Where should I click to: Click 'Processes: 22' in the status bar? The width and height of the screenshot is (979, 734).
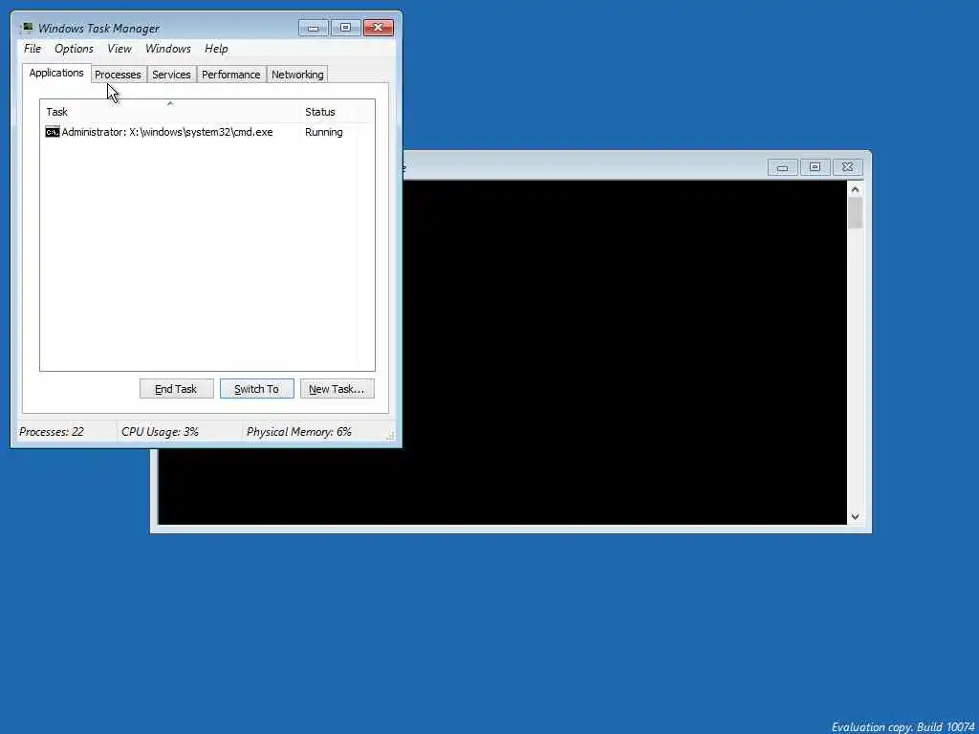(52, 432)
